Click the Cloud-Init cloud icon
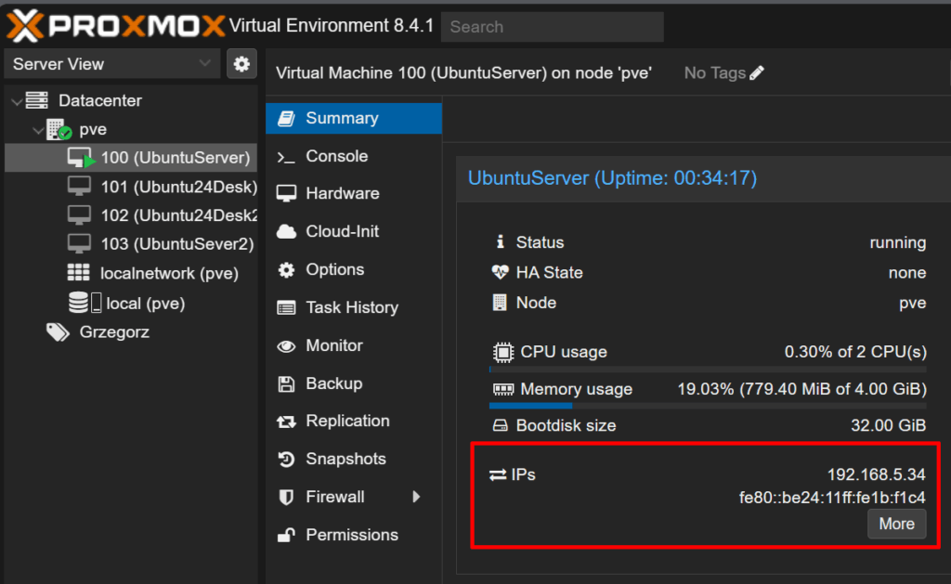Image resolution: width=951 pixels, height=584 pixels. pyautogui.click(x=286, y=232)
